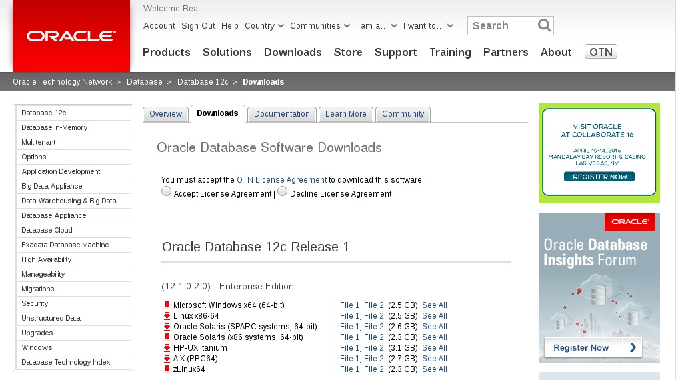676x380 pixels.
Task: Switch to the Overview tab
Action: (165, 114)
